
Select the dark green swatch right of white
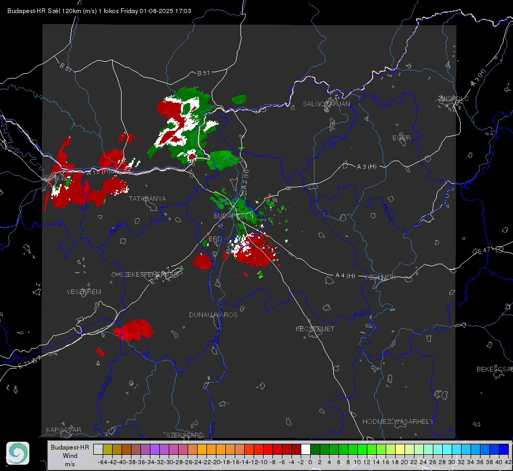315,449
